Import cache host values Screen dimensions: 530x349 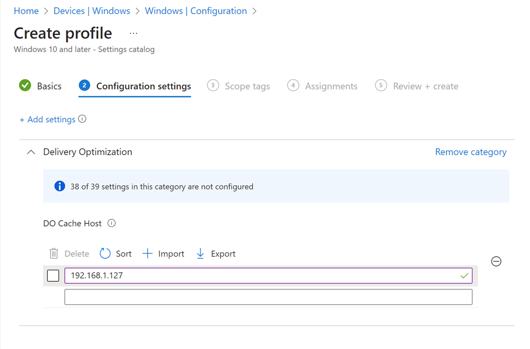click(163, 253)
